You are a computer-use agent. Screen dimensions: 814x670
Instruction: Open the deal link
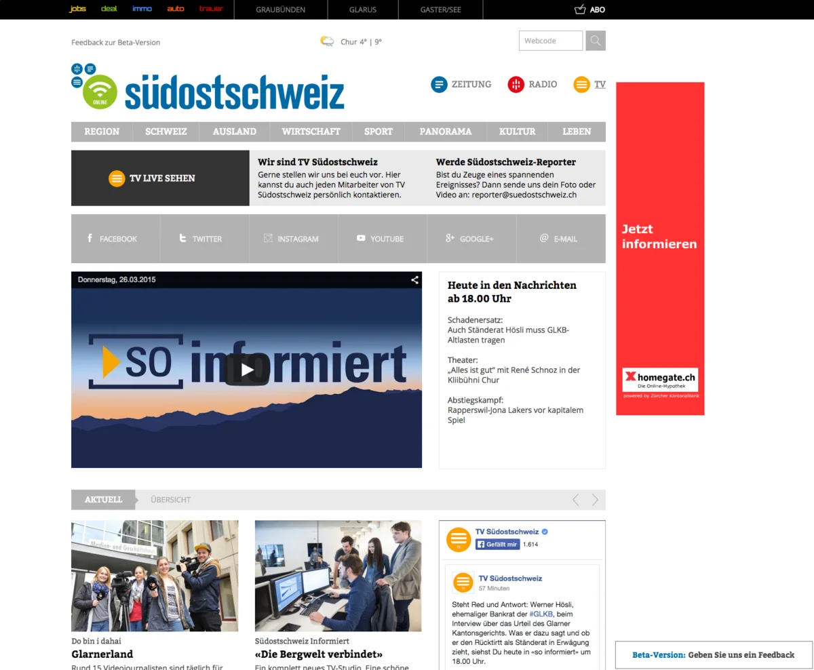tap(109, 9)
